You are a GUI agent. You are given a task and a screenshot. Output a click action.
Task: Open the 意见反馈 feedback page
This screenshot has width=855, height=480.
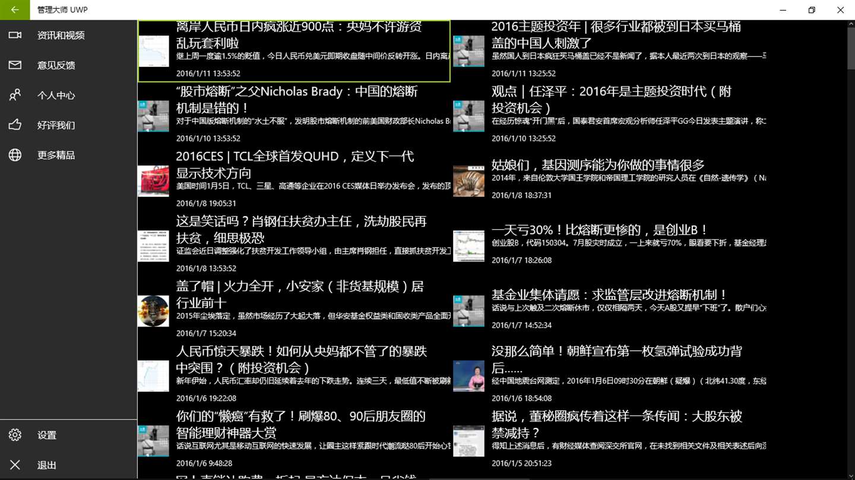[68, 65]
